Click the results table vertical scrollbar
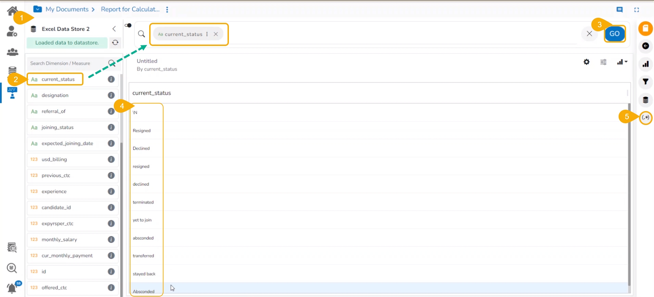Viewport: 654px width, 297px height. point(629,194)
